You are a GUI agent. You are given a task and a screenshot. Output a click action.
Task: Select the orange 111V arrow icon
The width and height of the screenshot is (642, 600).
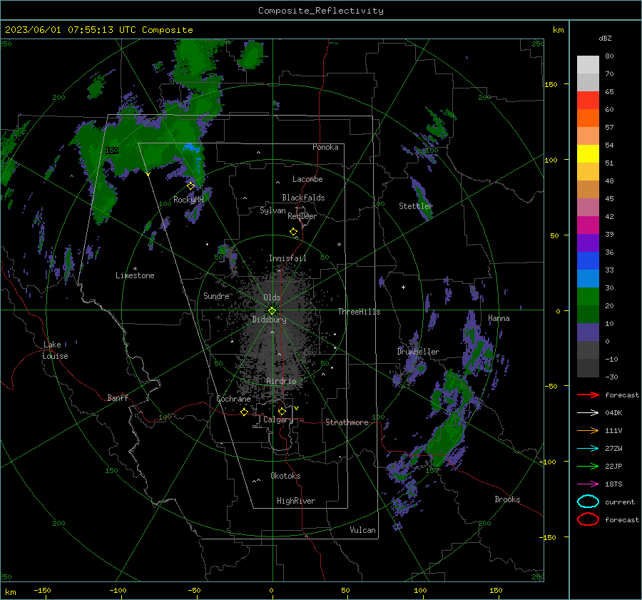588,430
